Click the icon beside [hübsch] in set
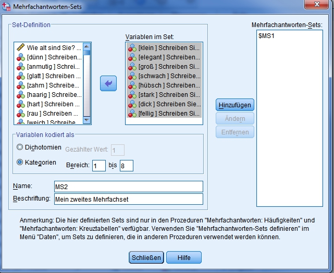This screenshot has width=334, height=273. pyautogui.click(x=132, y=85)
